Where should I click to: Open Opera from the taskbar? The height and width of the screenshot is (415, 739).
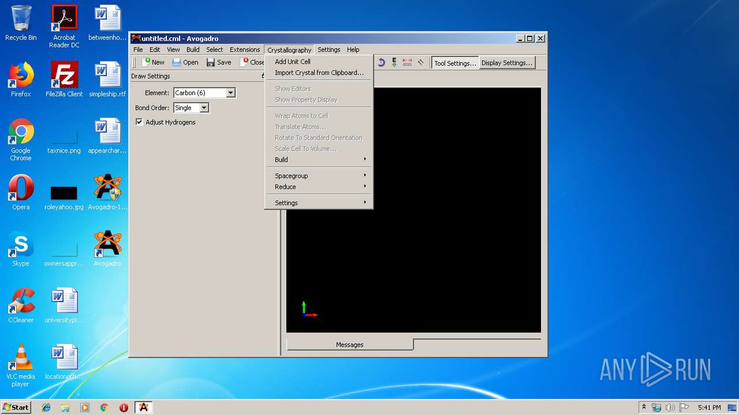tap(124, 408)
